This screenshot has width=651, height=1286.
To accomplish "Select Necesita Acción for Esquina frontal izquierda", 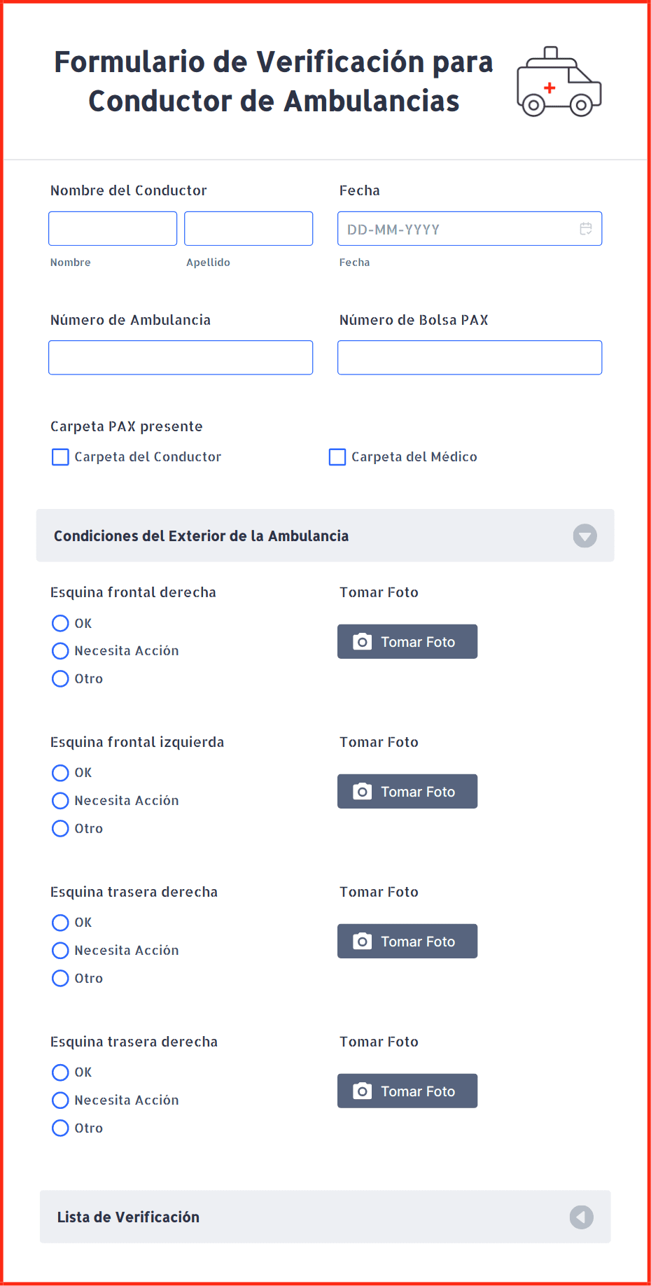I will [x=61, y=800].
